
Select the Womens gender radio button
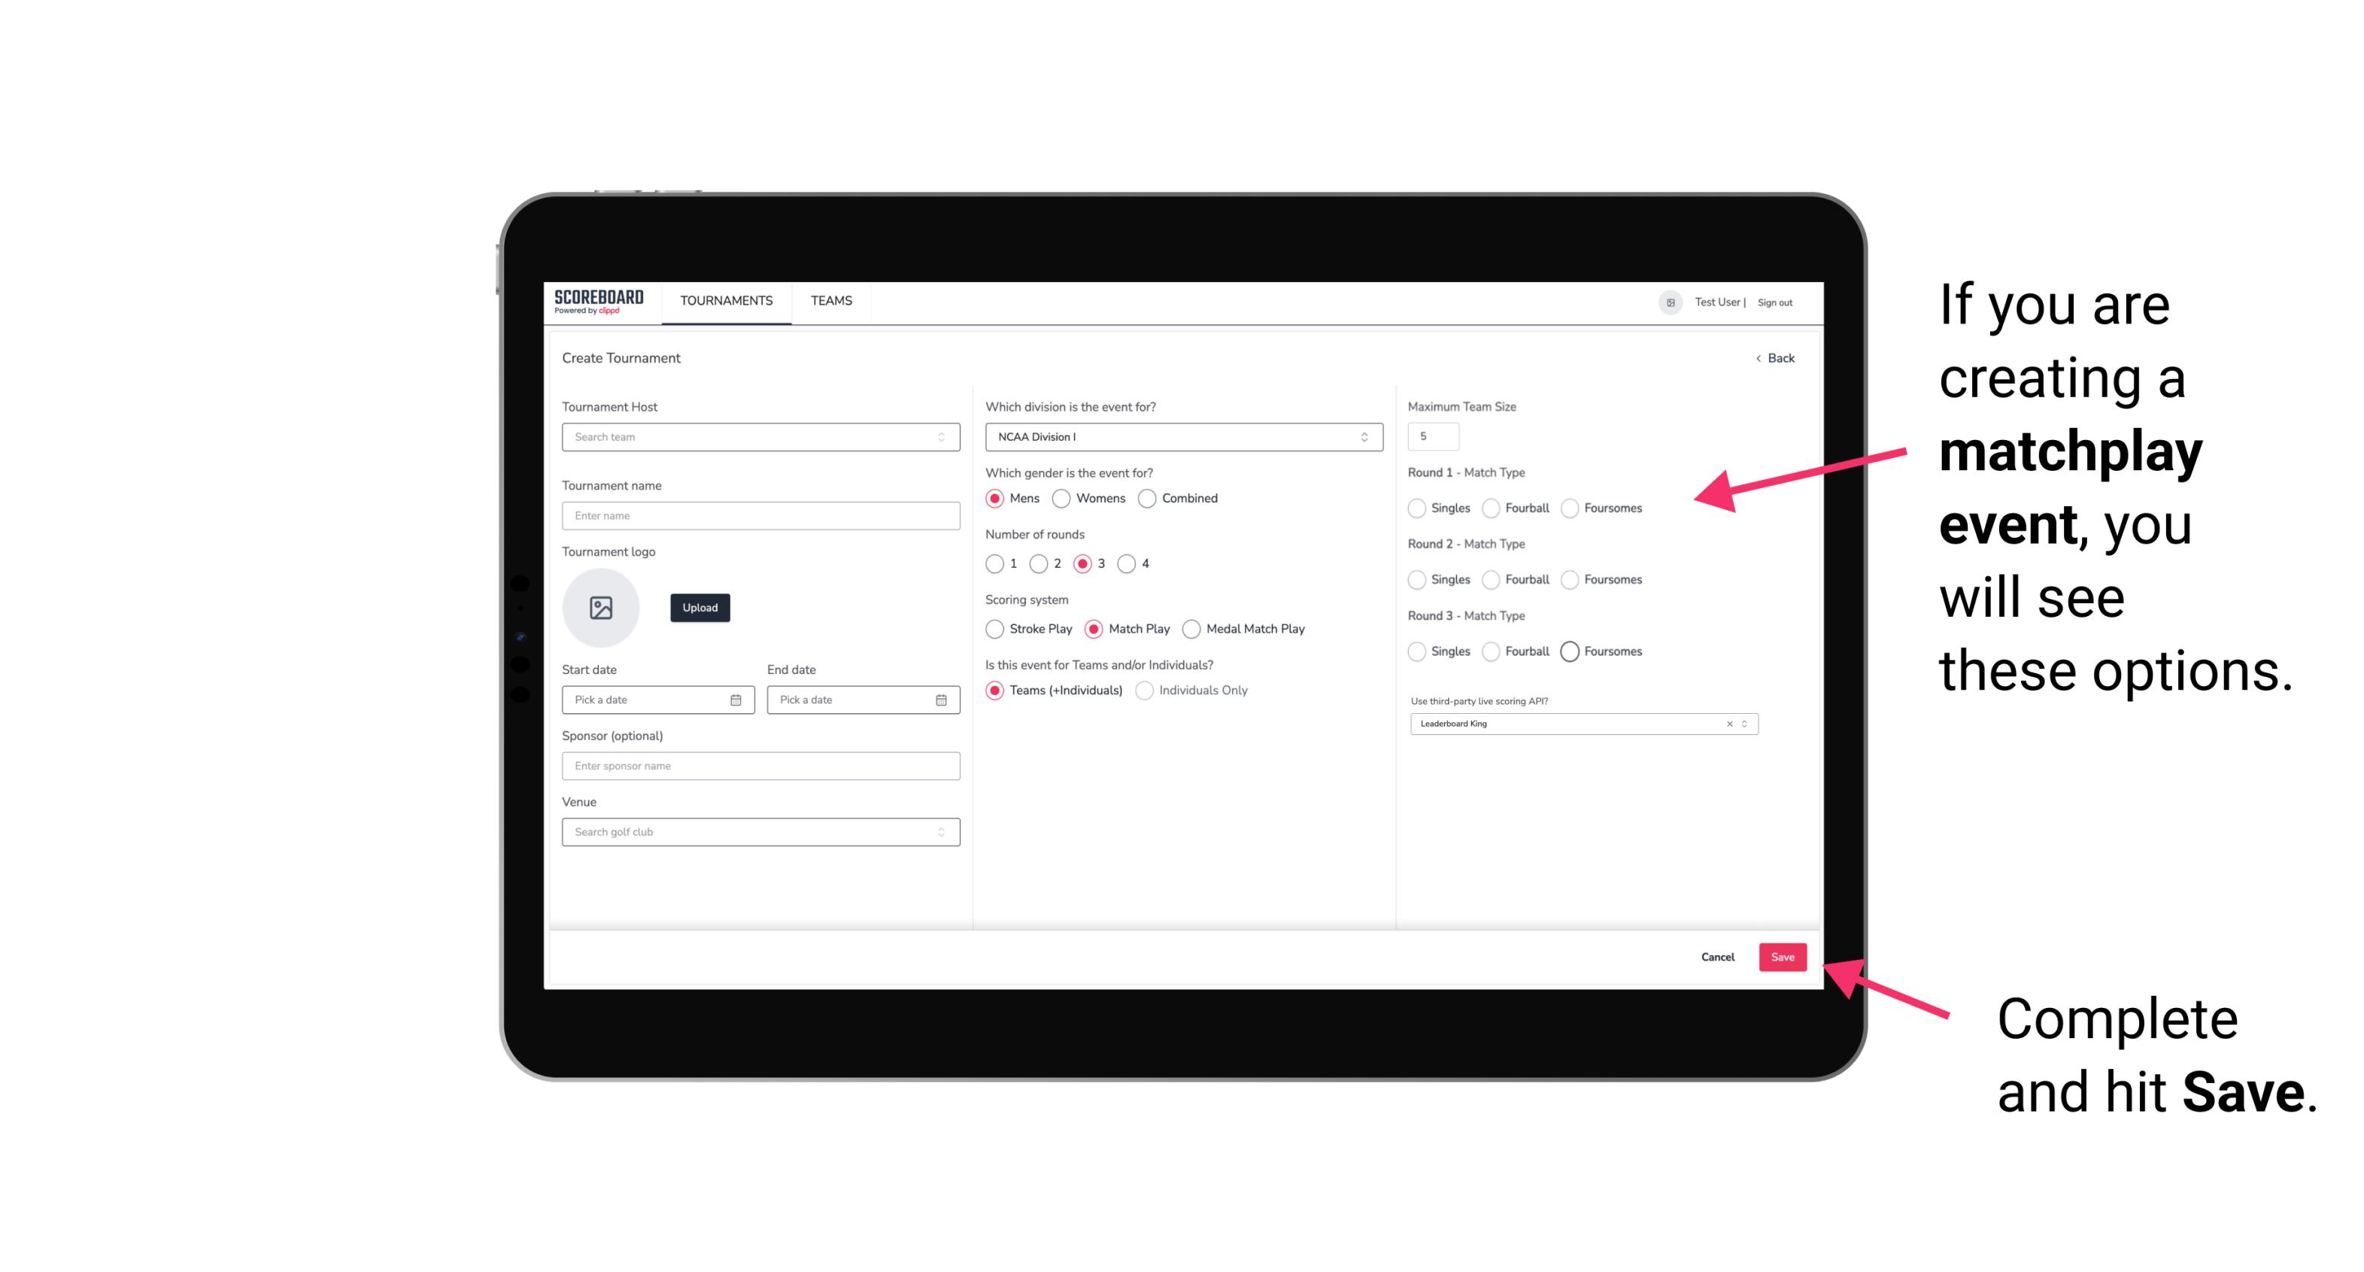1061,498
